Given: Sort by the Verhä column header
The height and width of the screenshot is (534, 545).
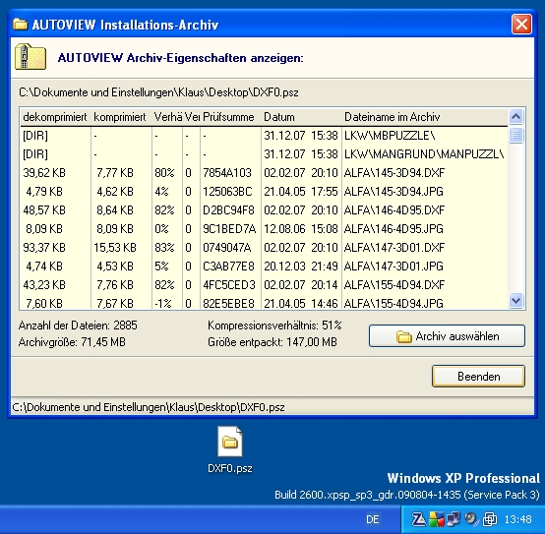Looking at the screenshot, I should pos(167,117).
